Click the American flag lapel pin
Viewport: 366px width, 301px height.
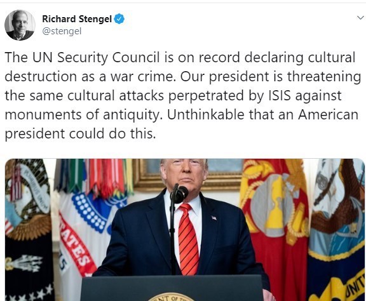[214, 218]
